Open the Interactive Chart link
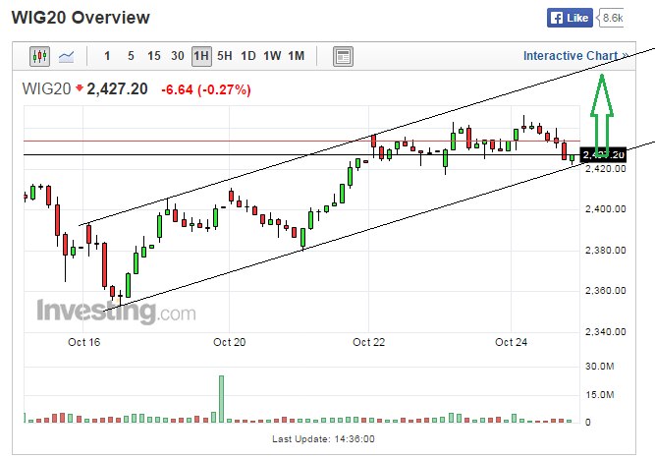655x458 pixels. tap(574, 56)
